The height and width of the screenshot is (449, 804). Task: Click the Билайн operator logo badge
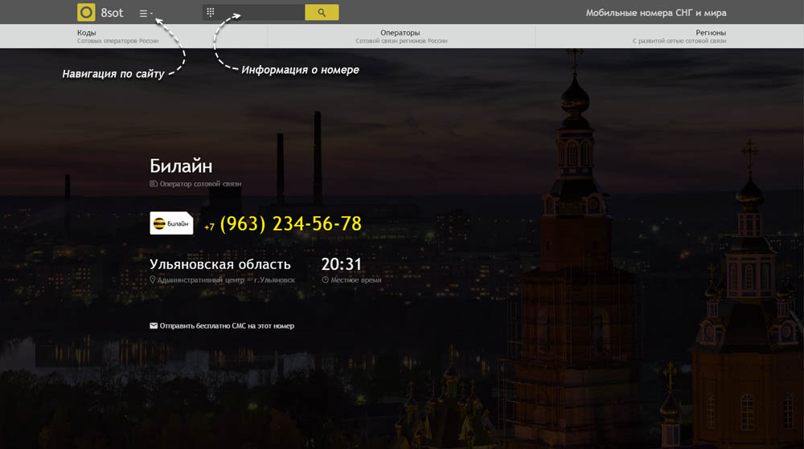[171, 223]
